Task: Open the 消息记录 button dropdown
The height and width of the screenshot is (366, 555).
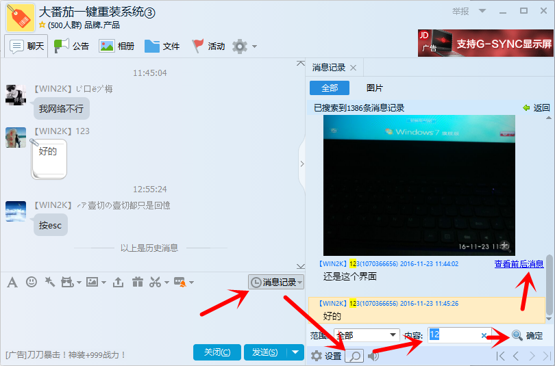Action: click(300, 283)
